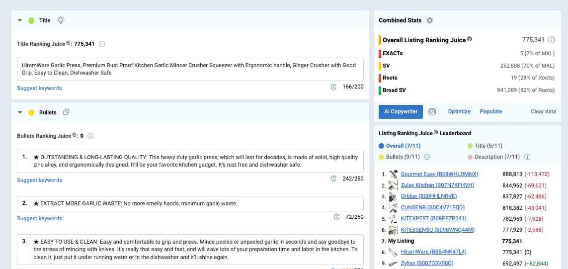Select Title (5/11) leaderboard view
568x269 pixels.
point(485,146)
